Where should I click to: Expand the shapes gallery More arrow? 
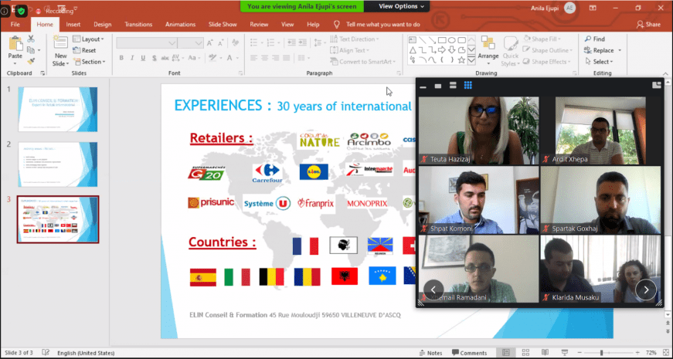[x=471, y=60]
